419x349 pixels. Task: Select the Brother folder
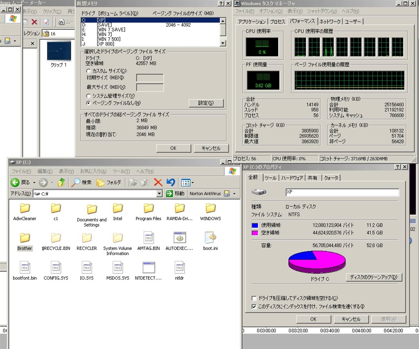tap(25, 242)
